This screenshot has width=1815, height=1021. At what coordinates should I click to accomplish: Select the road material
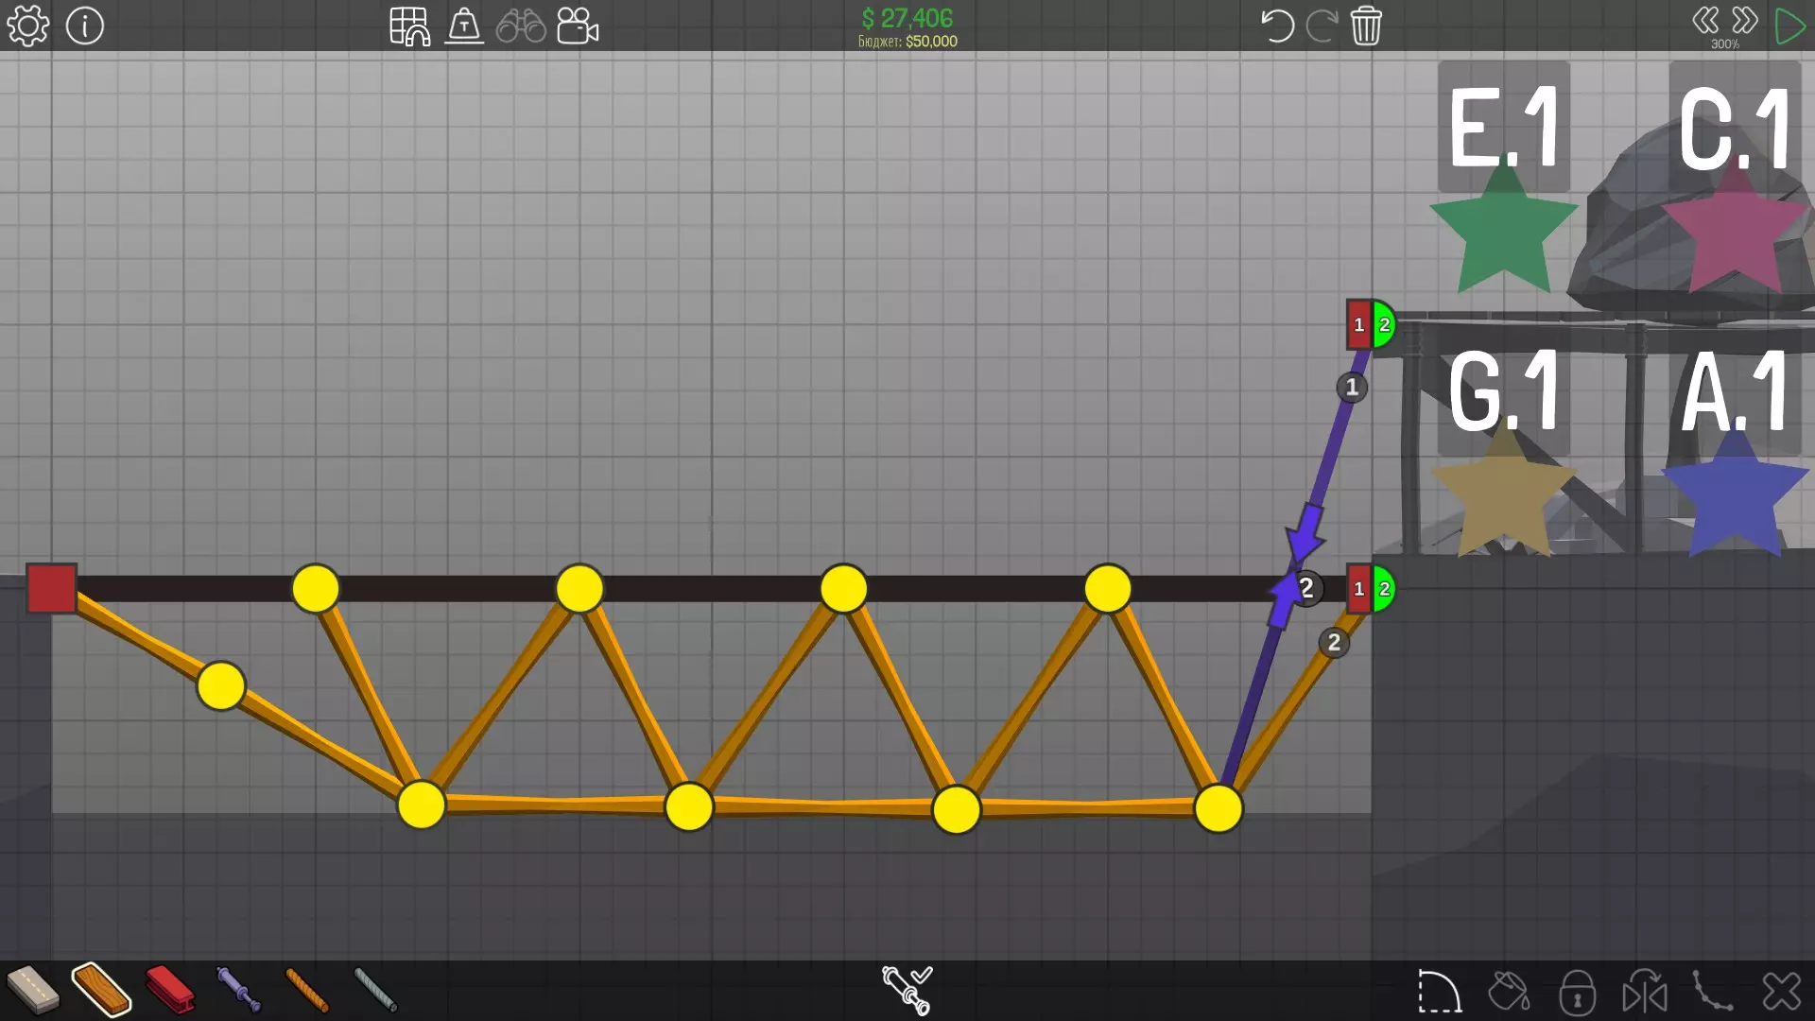[x=33, y=990]
